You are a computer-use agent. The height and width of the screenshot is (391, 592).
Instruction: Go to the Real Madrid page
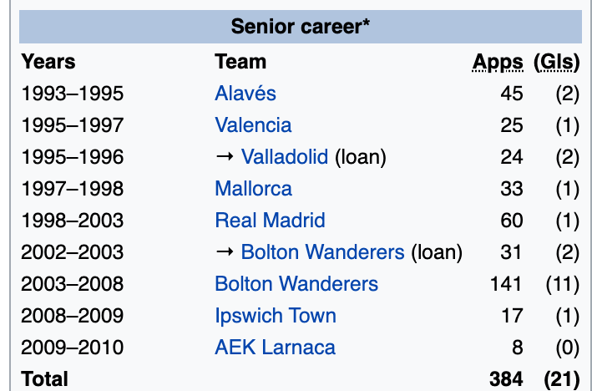click(x=270, y=220)
